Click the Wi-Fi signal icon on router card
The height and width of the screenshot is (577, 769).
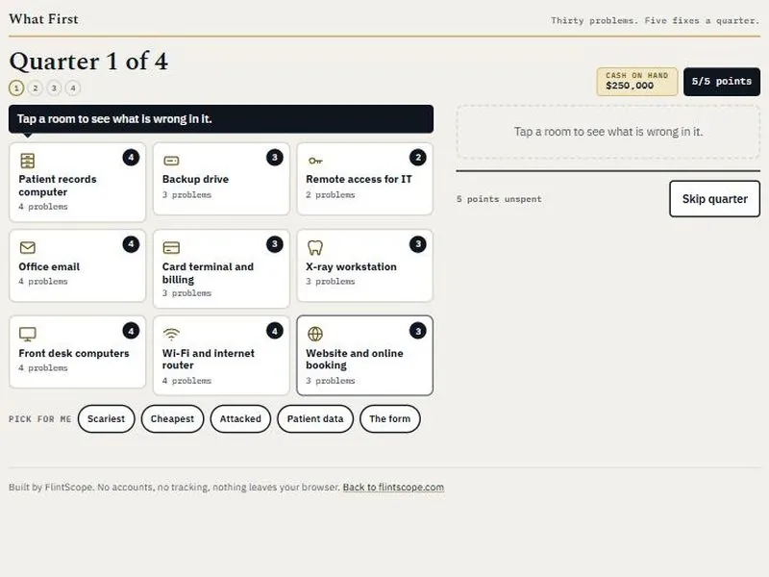[x=171, y=334]
